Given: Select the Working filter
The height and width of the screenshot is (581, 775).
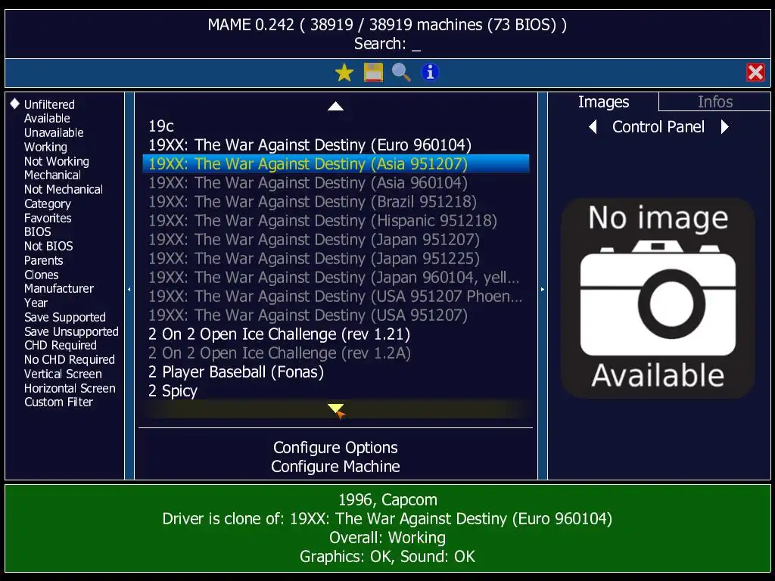Looking at the screenshot, I should click(45, 148).
